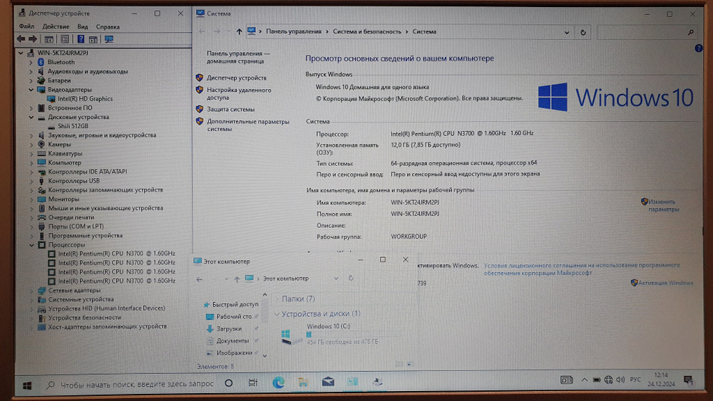
Task: Click Панель управления in the breadcrumb
Action: [x=293, y=31]
